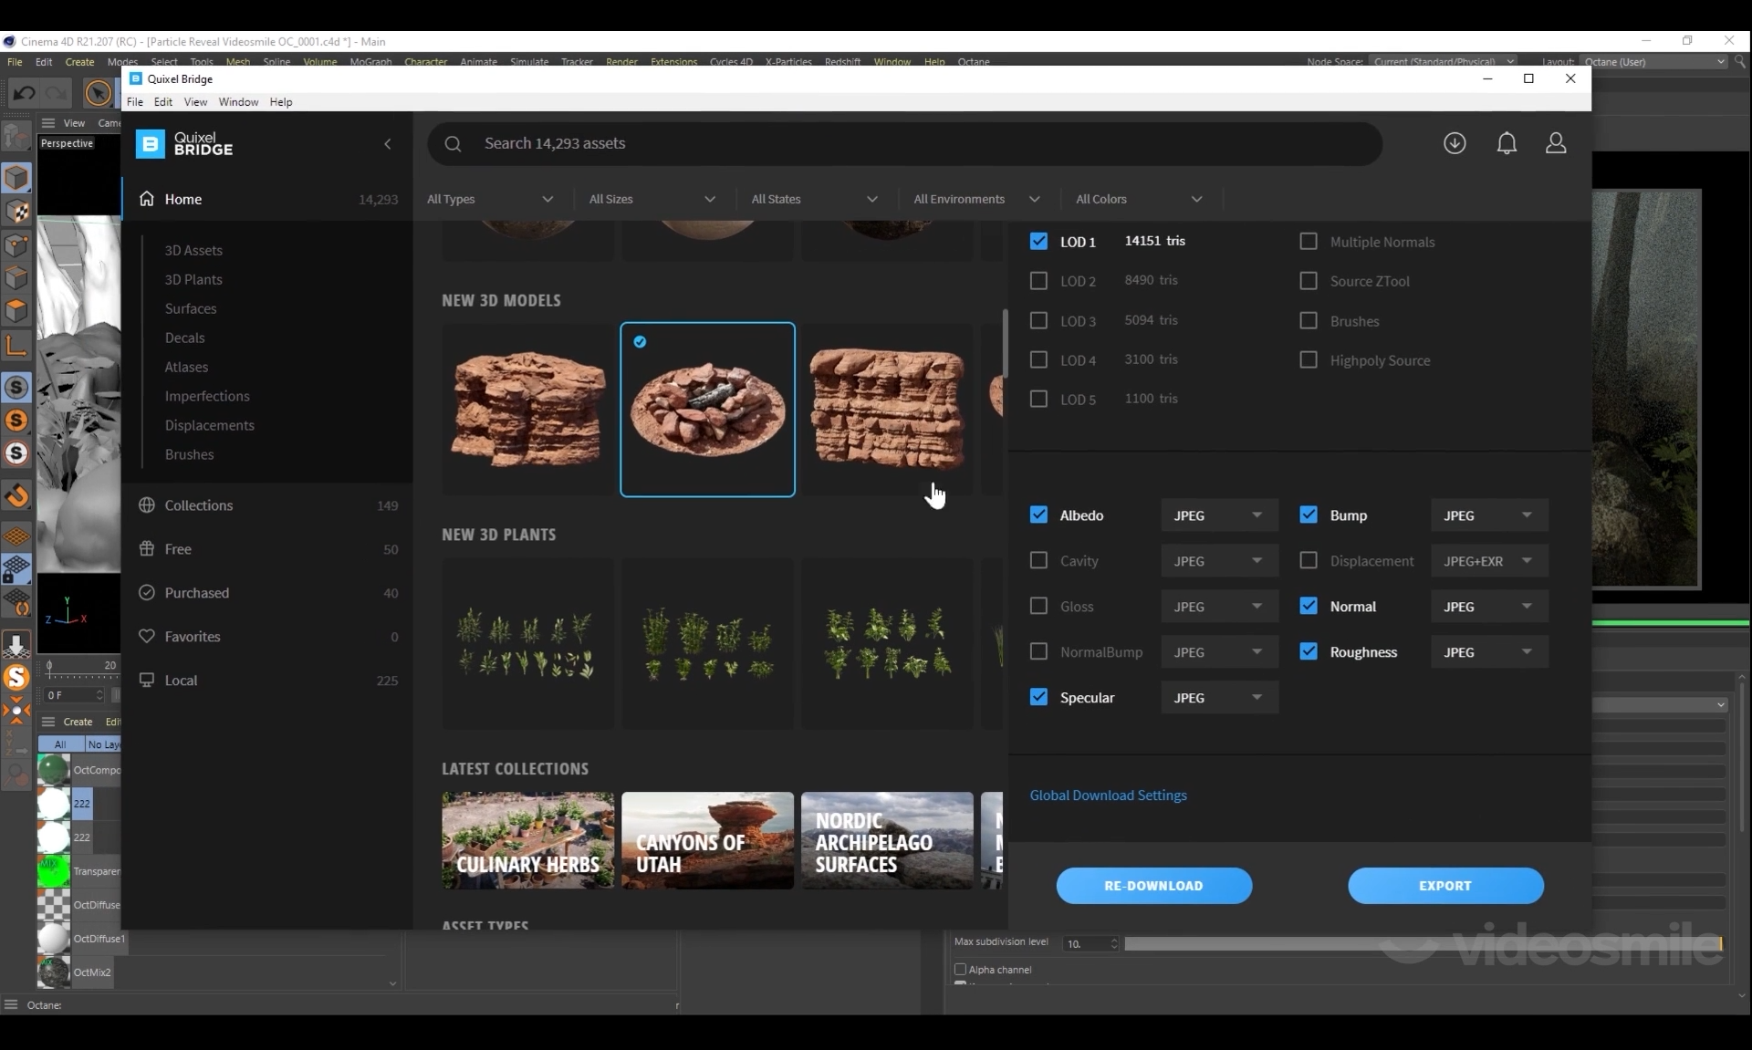Screen dimensions: 1752x1050
Task: Expand the All Types filter dropdown
Action: 491,199
